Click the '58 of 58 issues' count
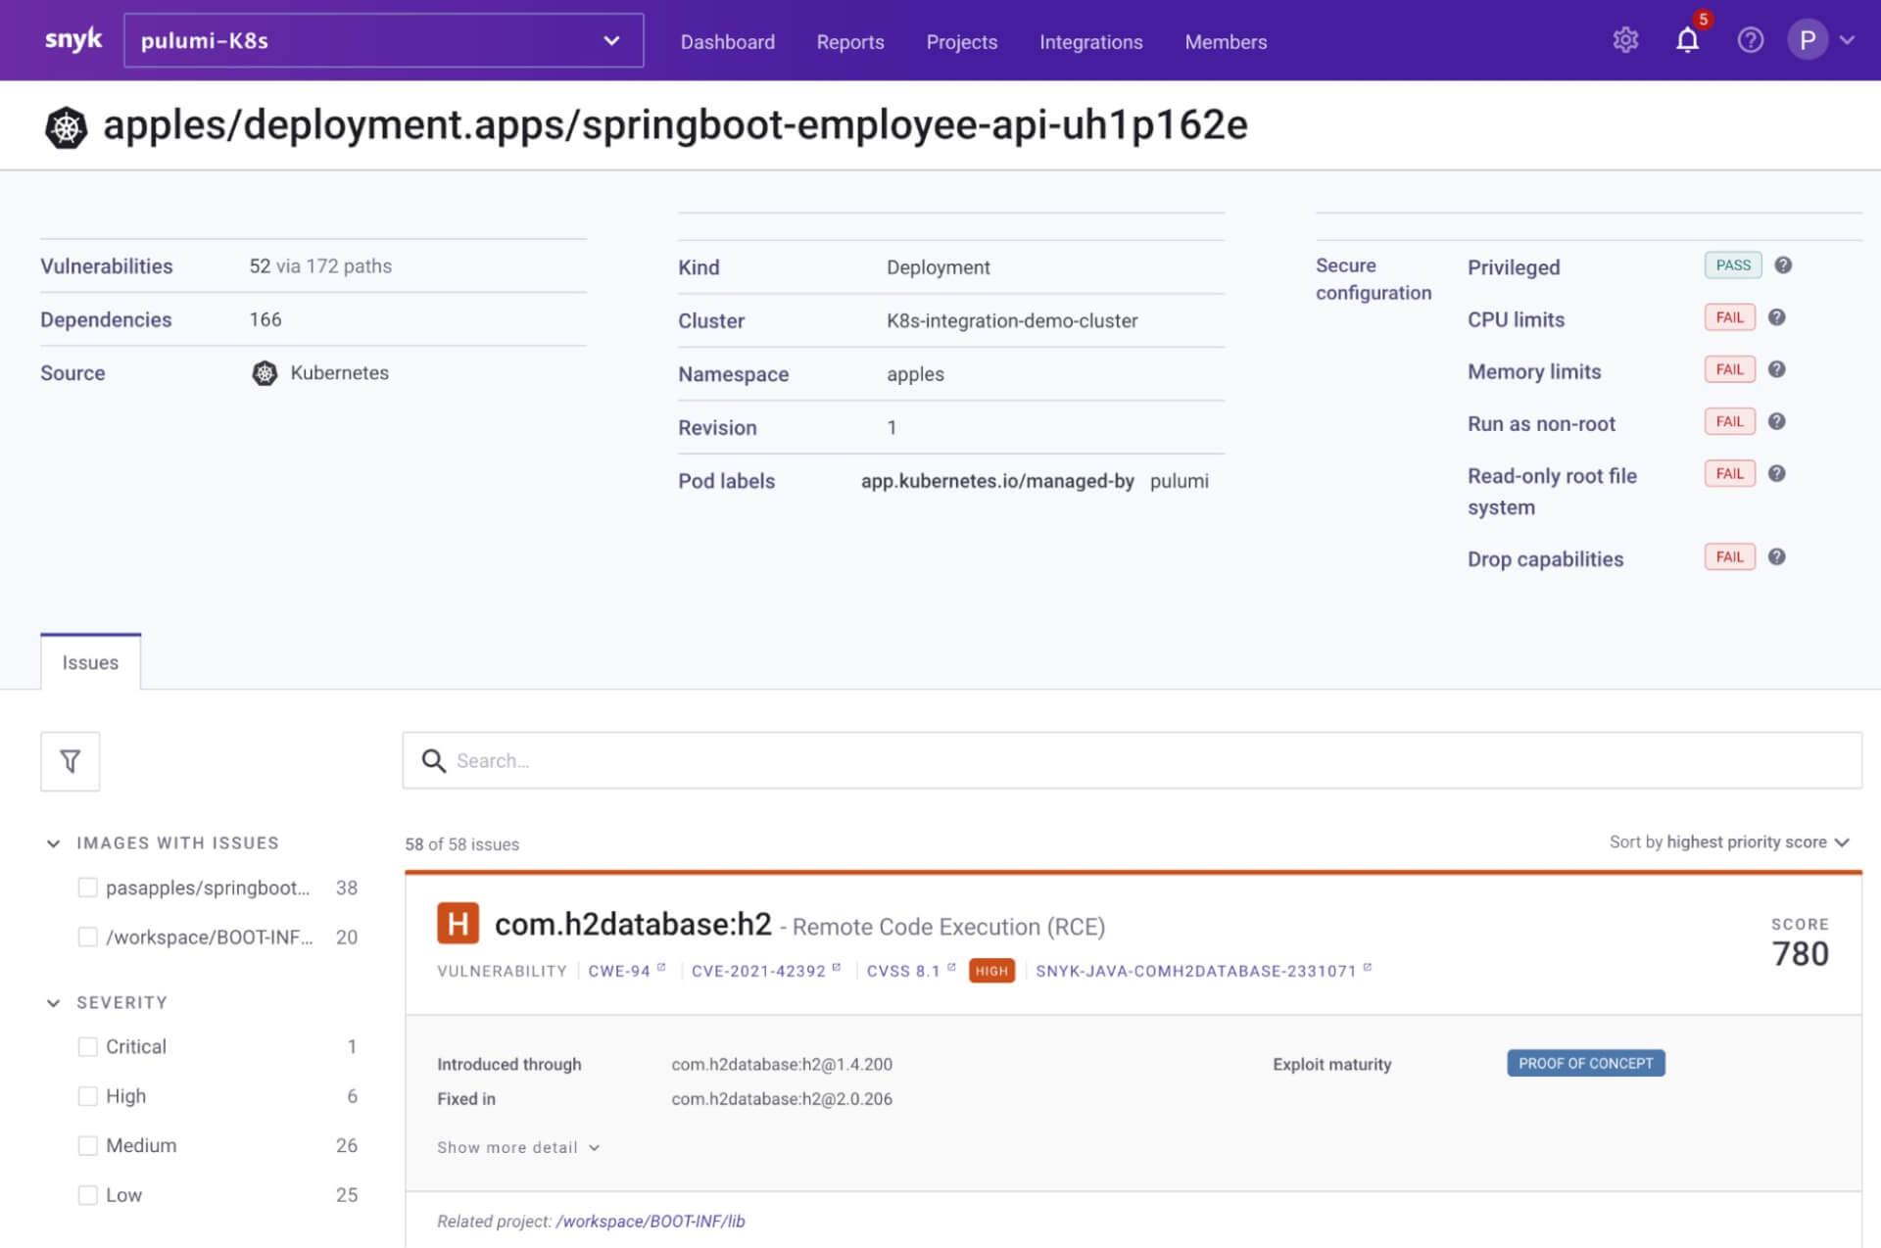This screenshot has height=1248, width=1881. tap(461, 844)
